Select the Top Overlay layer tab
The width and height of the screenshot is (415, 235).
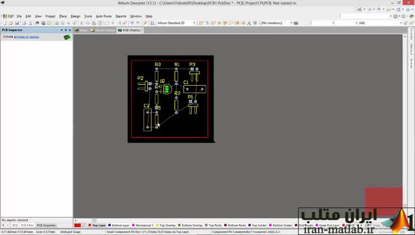point(166,226)
